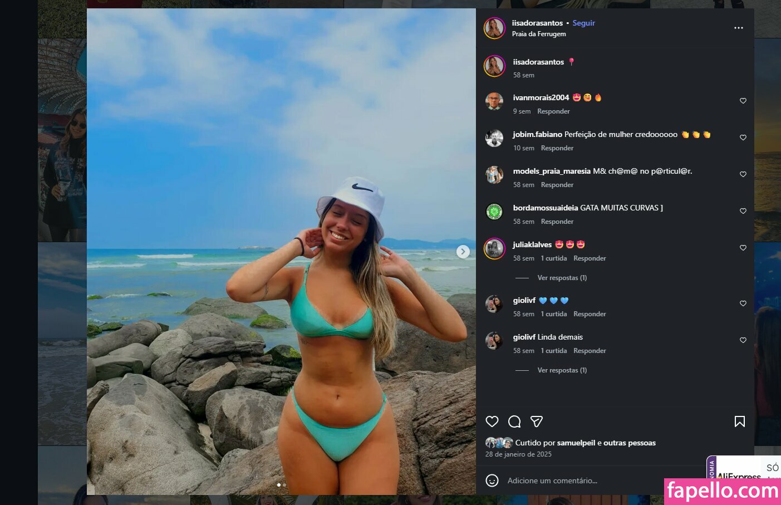Viewport: 781px width, 505px height.
Task: Open the comment bubble icon
Action: (514, 421)
